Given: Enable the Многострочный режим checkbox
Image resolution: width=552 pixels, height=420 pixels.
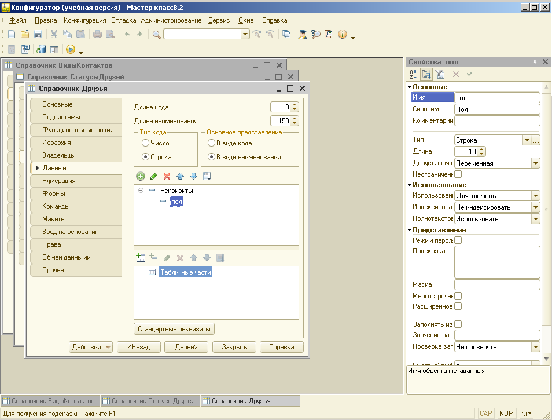Looking at the screenshot, I should click(x=458, y=295).
